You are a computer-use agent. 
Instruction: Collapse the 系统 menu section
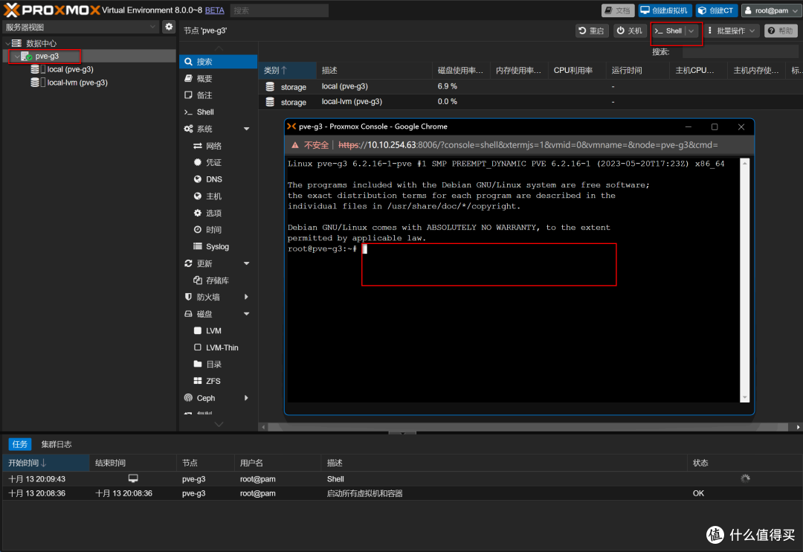246,129
